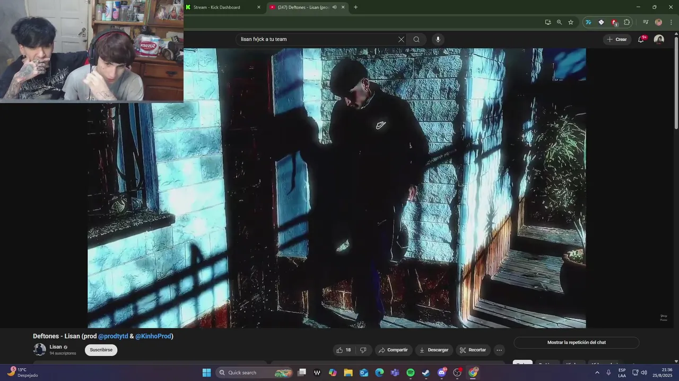Open Task View on the taskbar
Image resolution: width=679 pixels, height=381 pixels.
tap(302, 373)
